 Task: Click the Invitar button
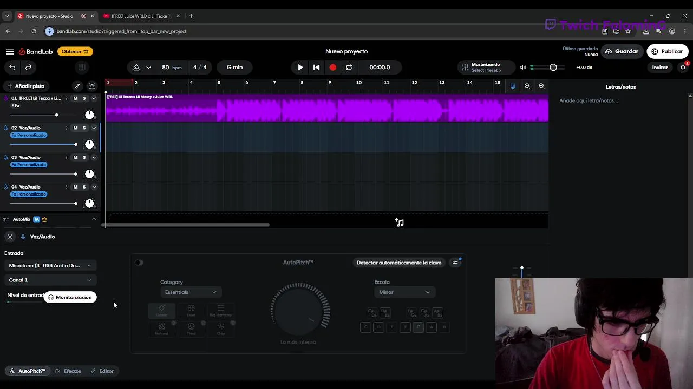click(659, 68)
